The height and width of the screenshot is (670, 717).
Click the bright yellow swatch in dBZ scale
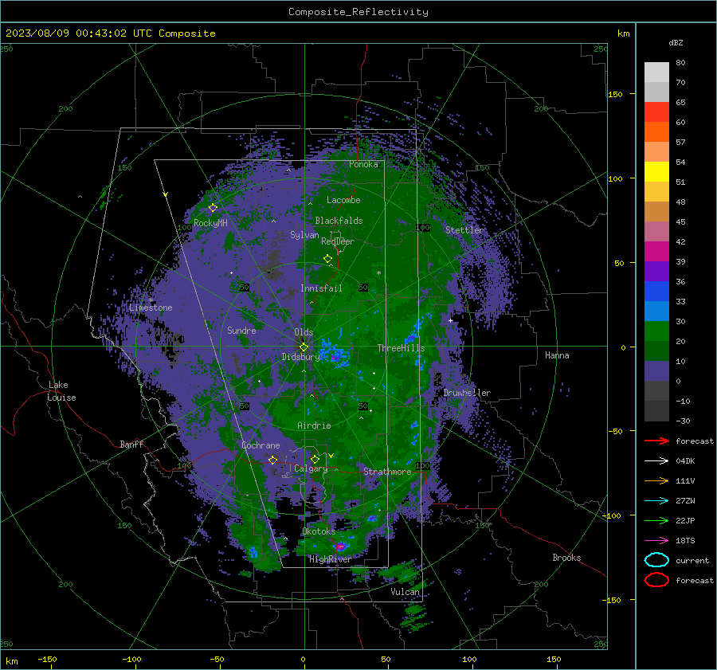(x=656, y=172)
